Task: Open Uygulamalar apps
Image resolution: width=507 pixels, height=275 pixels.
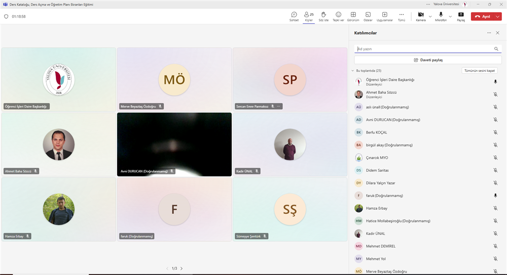Action: click(384, 17)
